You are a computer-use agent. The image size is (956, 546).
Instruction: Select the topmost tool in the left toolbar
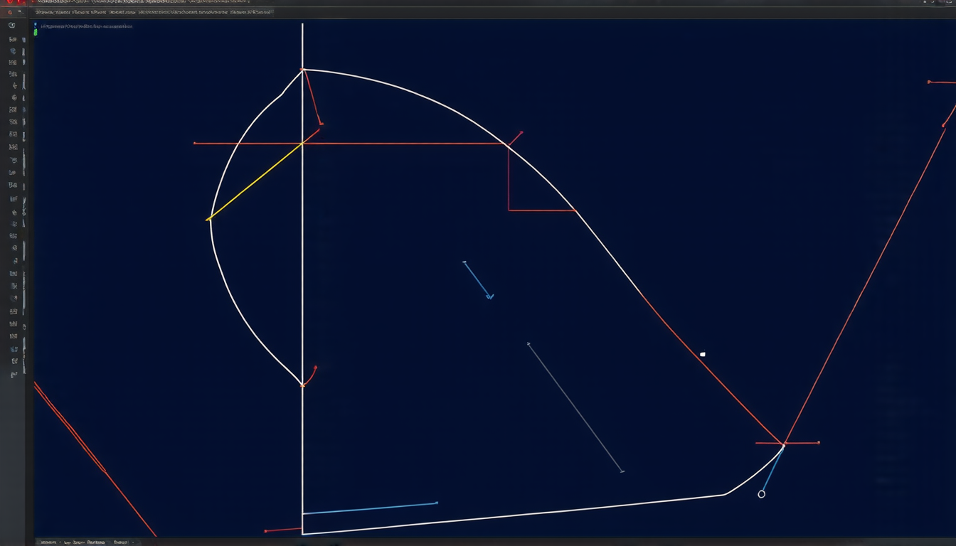tap(12, 26)
